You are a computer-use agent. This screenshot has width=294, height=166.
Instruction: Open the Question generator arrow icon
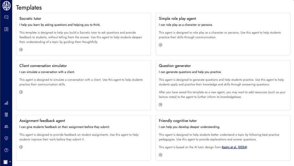(160, 105)
